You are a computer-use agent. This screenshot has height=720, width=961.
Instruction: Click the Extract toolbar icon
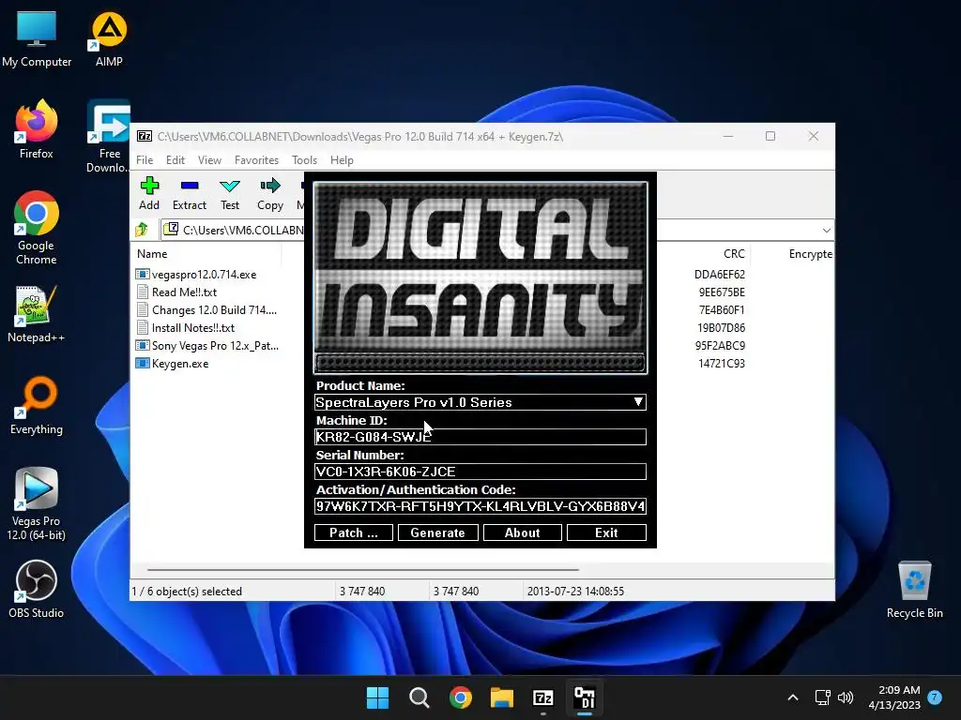click(x=189, y=193)
